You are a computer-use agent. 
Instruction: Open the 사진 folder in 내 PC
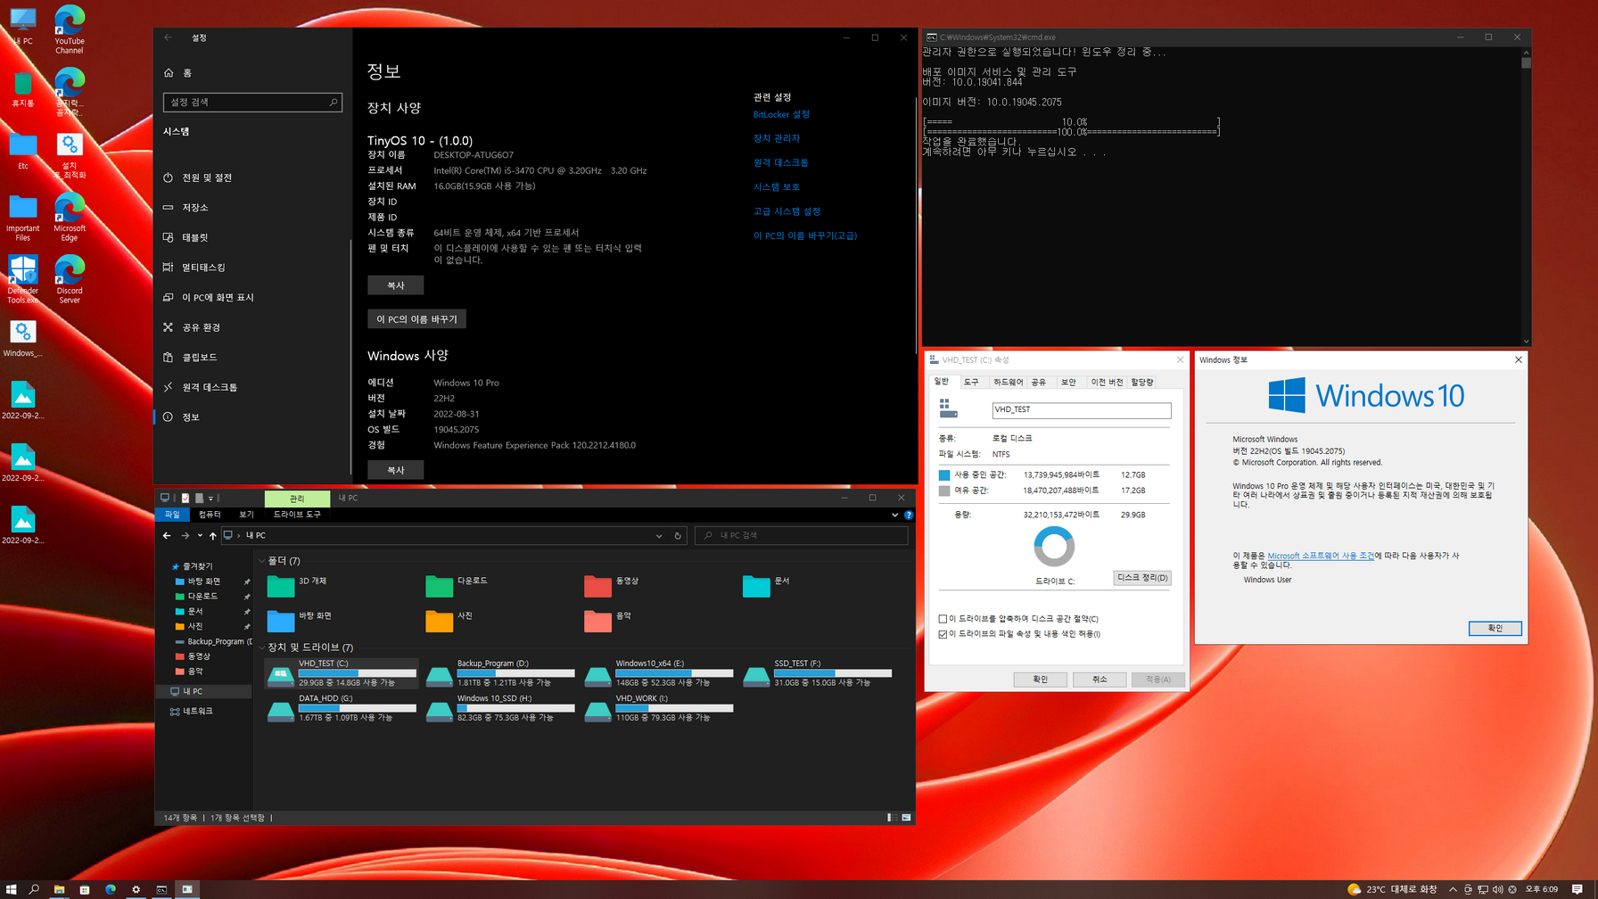pyautogui.click(x=450, y=620)
